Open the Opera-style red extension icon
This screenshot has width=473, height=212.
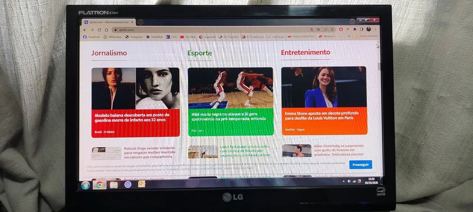341,29
